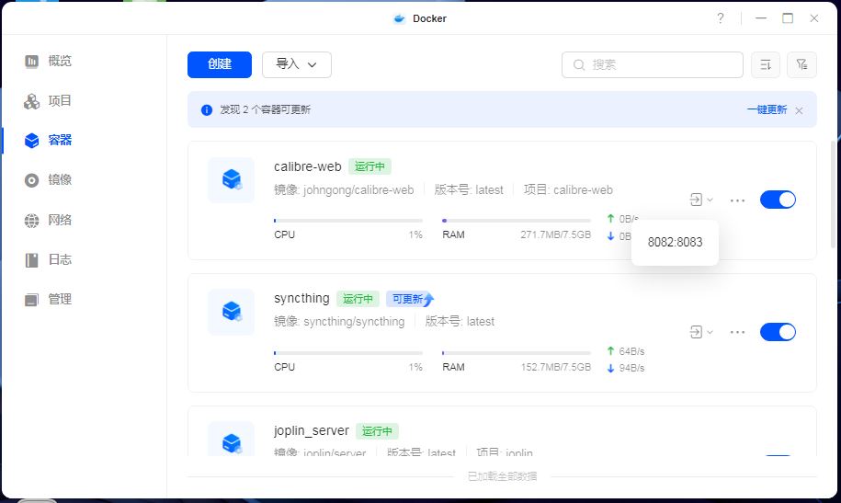Click the syncthing 可更新 update badge
841x503 pixels.
click(x=408, y=299)
